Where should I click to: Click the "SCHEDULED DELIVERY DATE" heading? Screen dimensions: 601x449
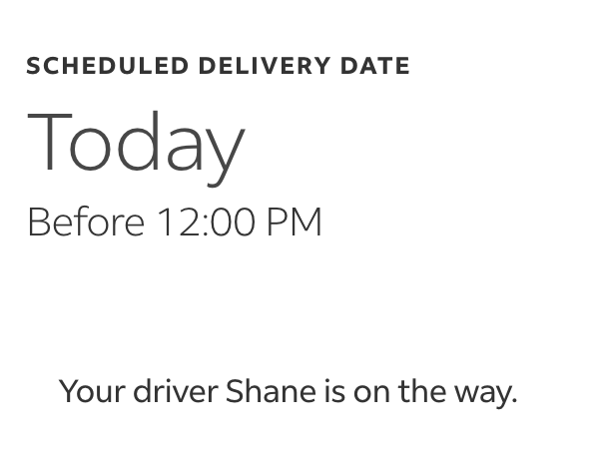pyautogui.click(x=218, y=67)
